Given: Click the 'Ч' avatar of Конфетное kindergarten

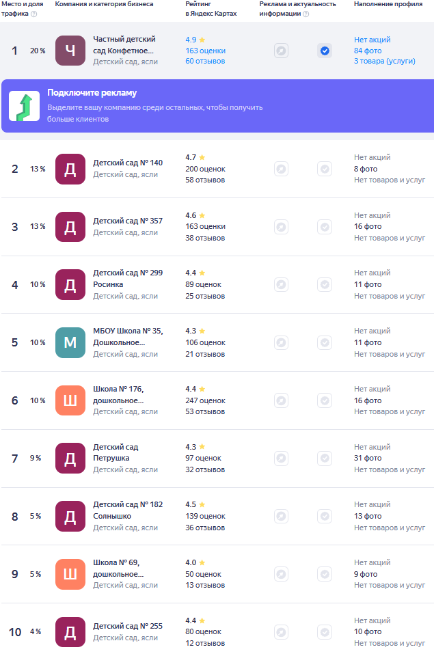Looking at the screenshot, I should 70,51.
